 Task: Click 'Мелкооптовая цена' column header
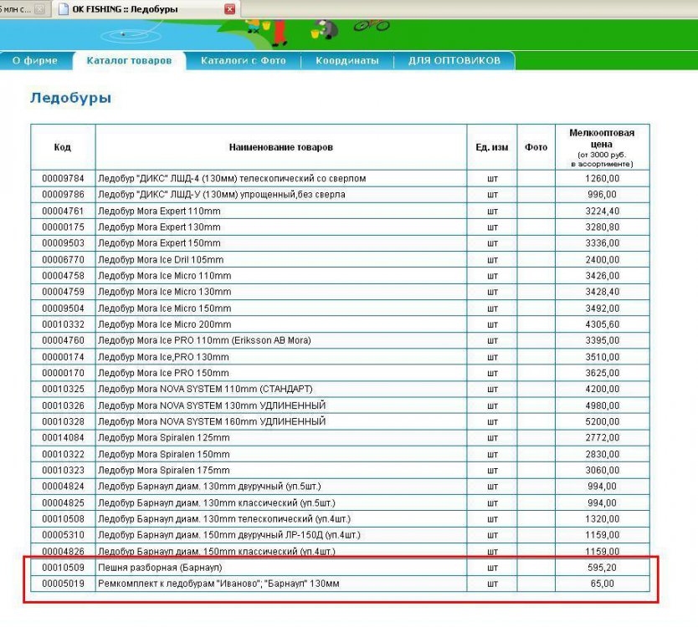point(603,147)
